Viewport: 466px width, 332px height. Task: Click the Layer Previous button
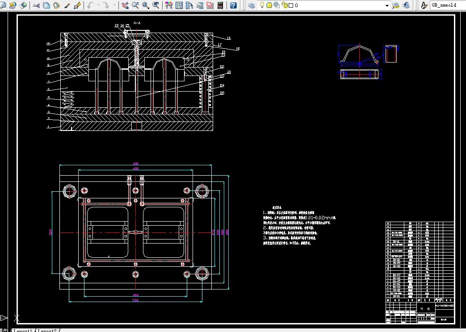[x=406, y=5]
